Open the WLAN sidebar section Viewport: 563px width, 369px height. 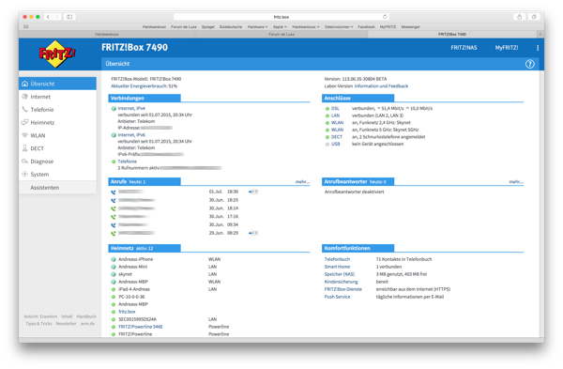(57, 135)
